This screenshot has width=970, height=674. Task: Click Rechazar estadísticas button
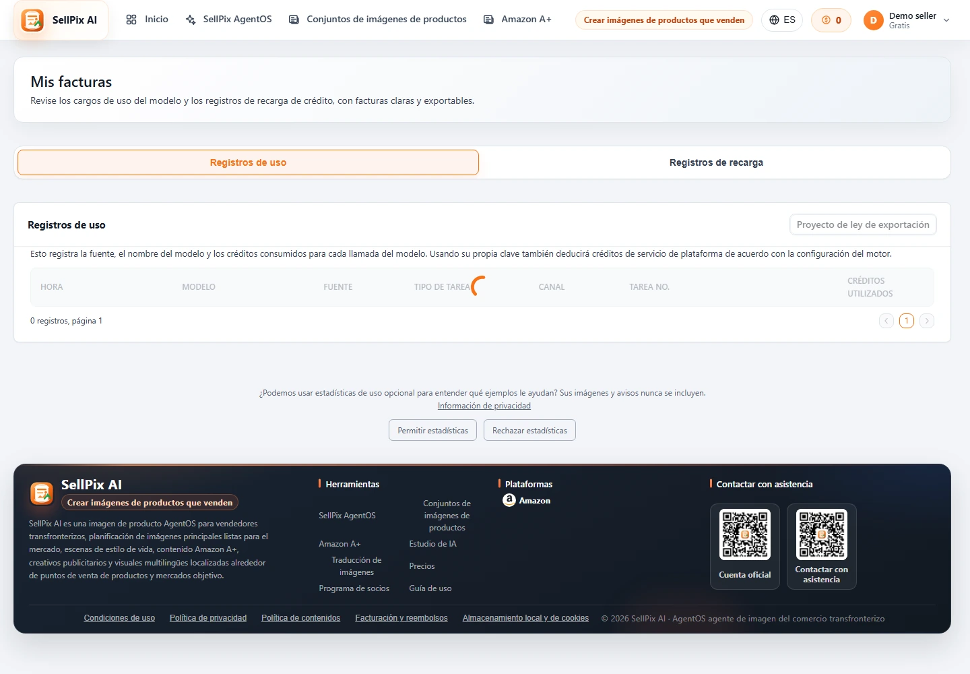[x=529, y=430]
